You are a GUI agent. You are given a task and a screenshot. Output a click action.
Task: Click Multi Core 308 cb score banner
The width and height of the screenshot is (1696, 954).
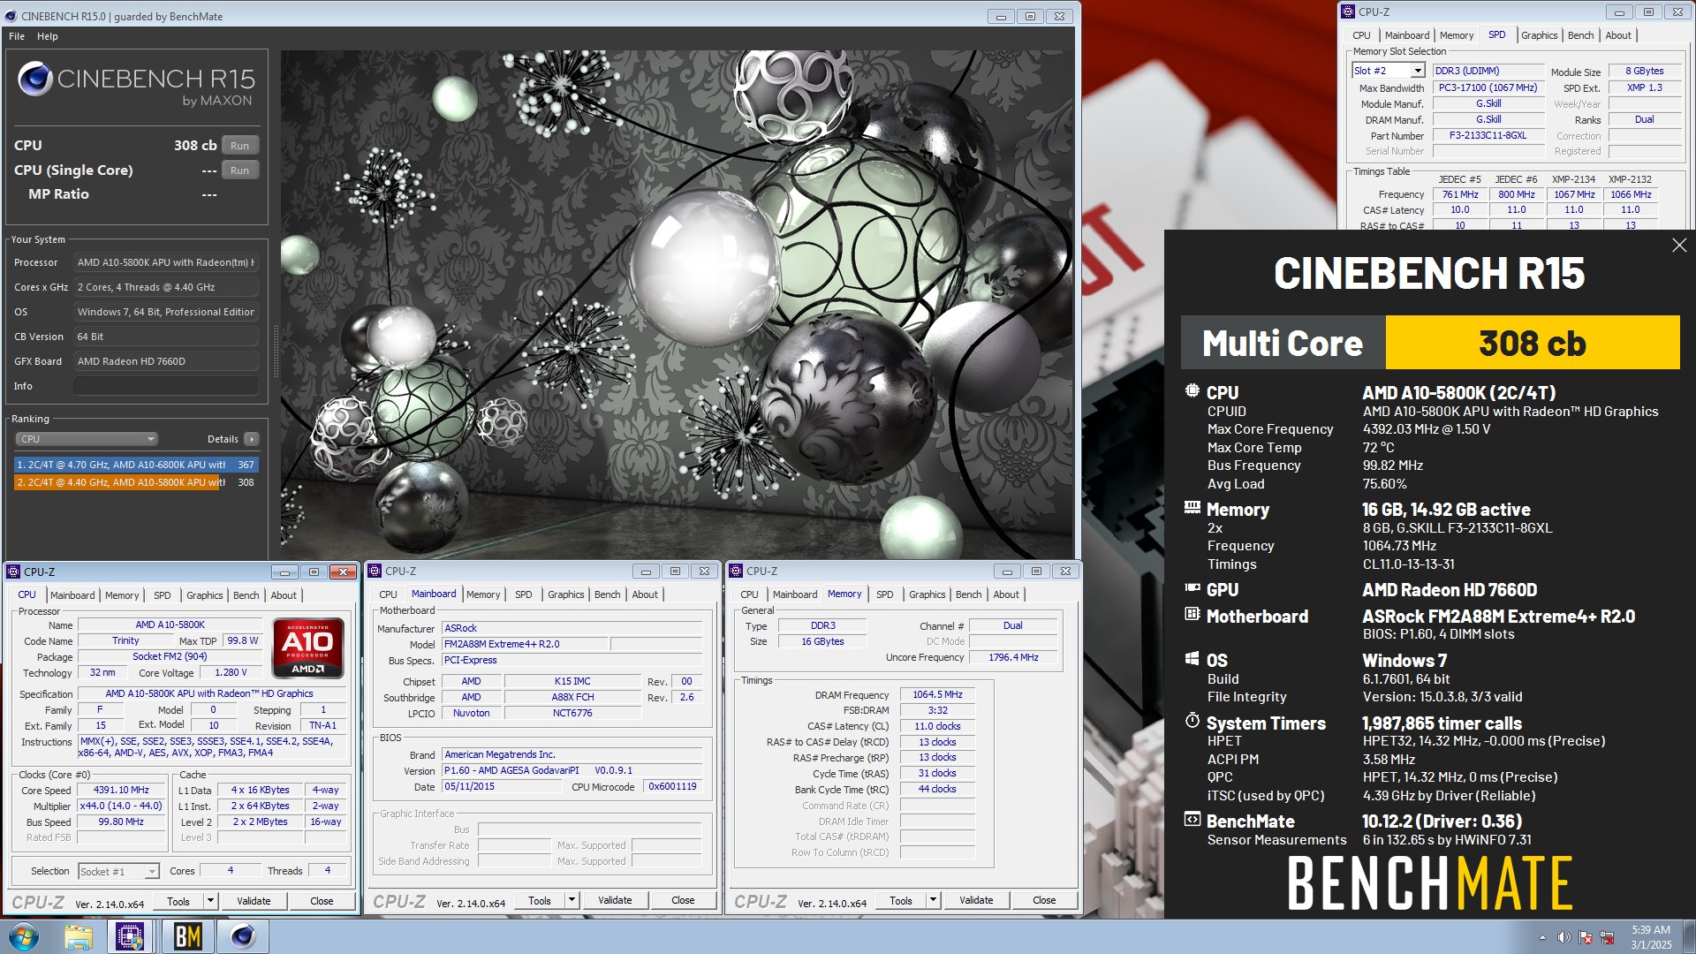[1430, 343]
